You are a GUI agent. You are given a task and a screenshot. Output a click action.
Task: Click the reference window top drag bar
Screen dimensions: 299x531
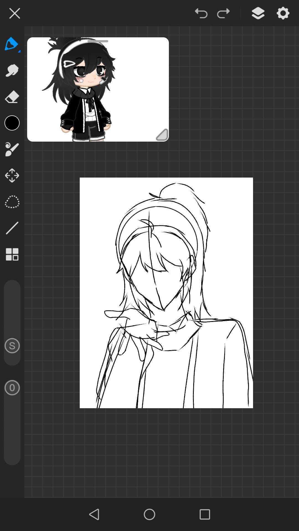pyautogui.click(x=98, y=41)
